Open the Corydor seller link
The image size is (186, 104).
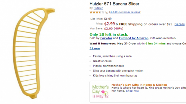106,38
